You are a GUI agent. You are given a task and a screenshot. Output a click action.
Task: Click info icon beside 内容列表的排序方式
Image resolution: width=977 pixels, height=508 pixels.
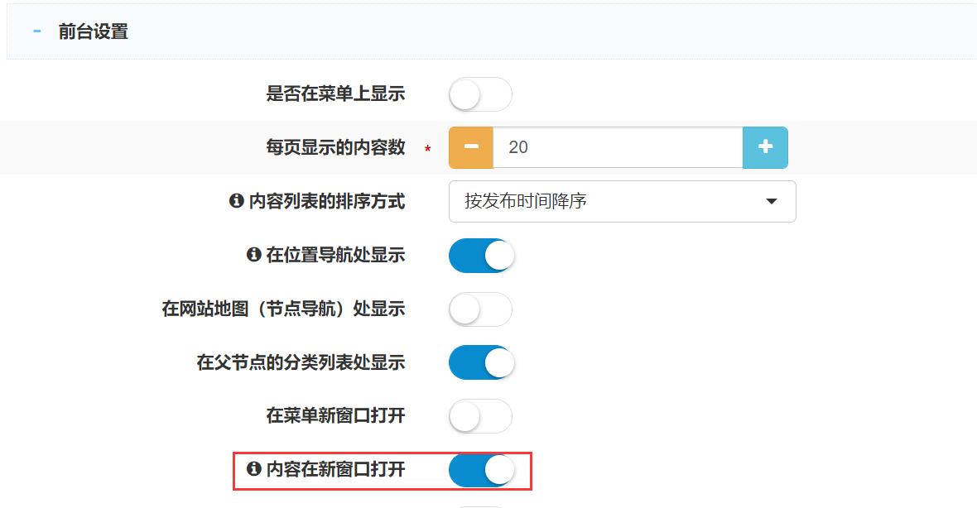click(236, 201)
